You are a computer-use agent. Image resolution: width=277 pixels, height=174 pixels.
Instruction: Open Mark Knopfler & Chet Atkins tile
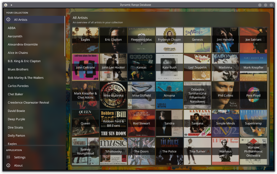[x=85, y=95]
